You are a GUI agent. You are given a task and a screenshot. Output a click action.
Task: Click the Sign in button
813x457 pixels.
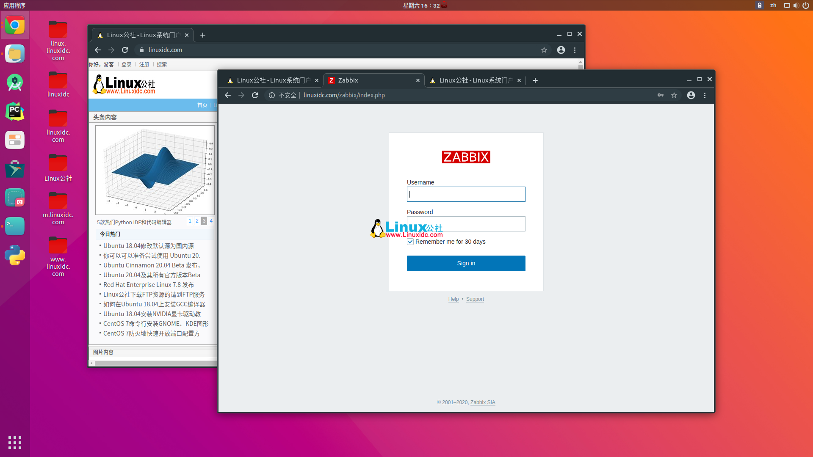466,263
